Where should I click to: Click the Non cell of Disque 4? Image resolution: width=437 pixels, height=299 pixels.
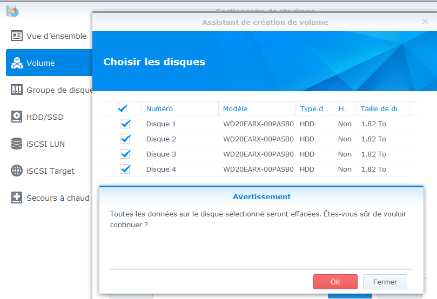(x=345, y=169)
